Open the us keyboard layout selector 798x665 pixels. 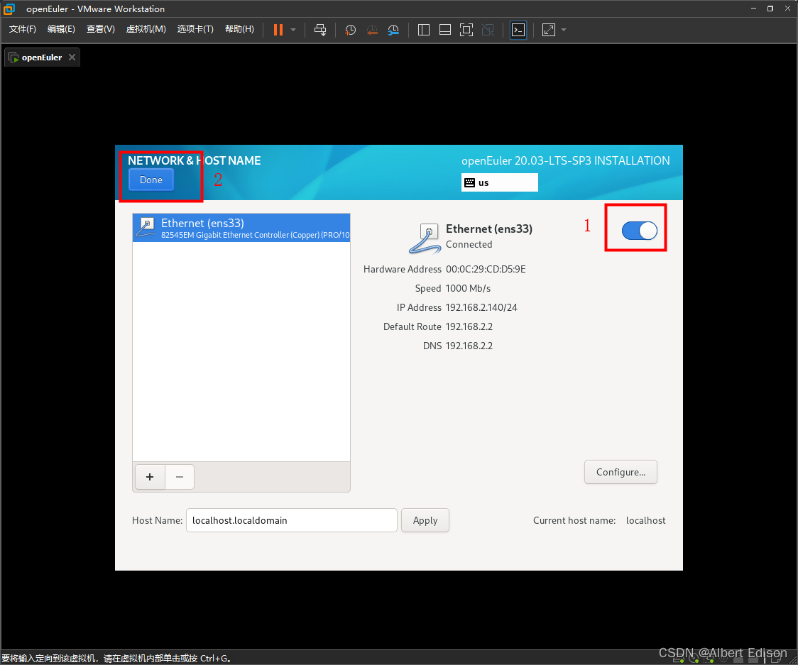click(499, 182)
